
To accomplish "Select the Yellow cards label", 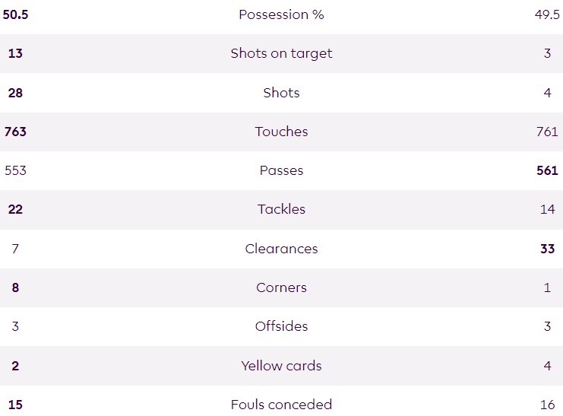I will tap(281, 366).
